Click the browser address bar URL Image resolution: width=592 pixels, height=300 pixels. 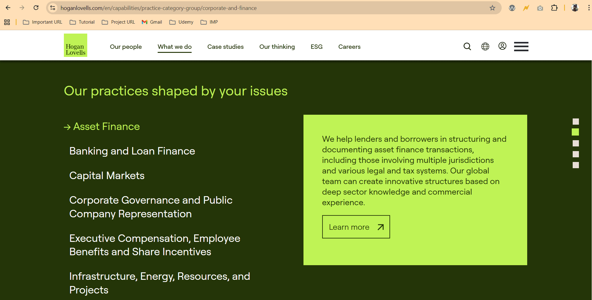pyautogui.click(x=158, y=8)
